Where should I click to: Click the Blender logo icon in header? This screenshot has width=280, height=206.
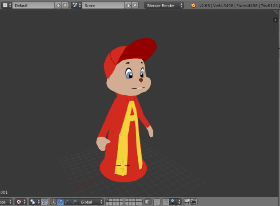193,5
